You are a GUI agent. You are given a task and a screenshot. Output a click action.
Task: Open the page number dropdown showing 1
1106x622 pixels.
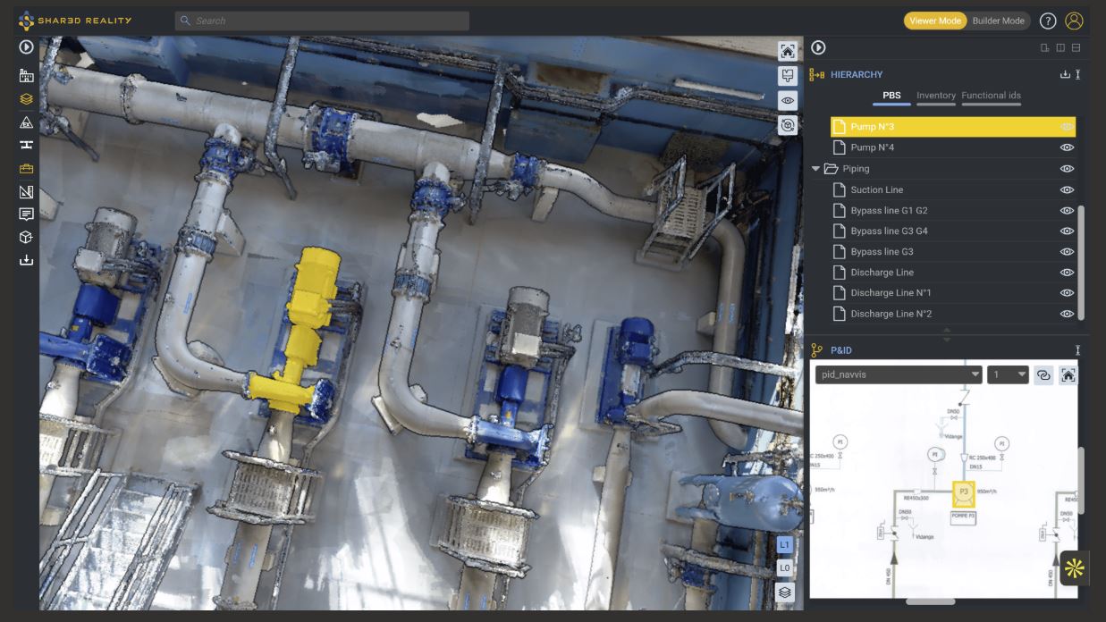coord(1008,375)
